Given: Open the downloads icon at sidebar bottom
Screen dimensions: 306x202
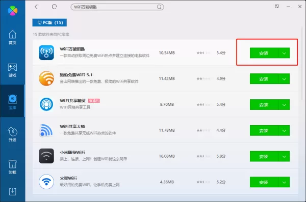Looking at the screenshot, I should click(x=12, y=192).
